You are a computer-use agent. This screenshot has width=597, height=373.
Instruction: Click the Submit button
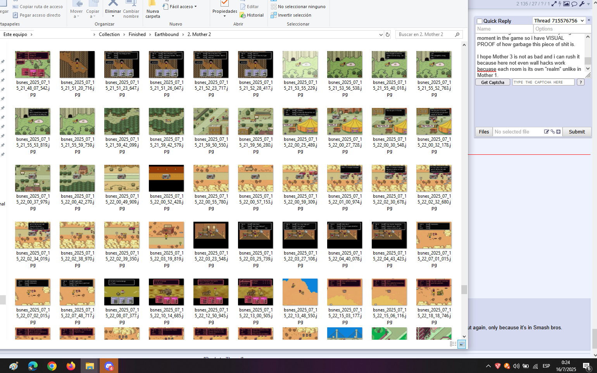pos(576,132)
